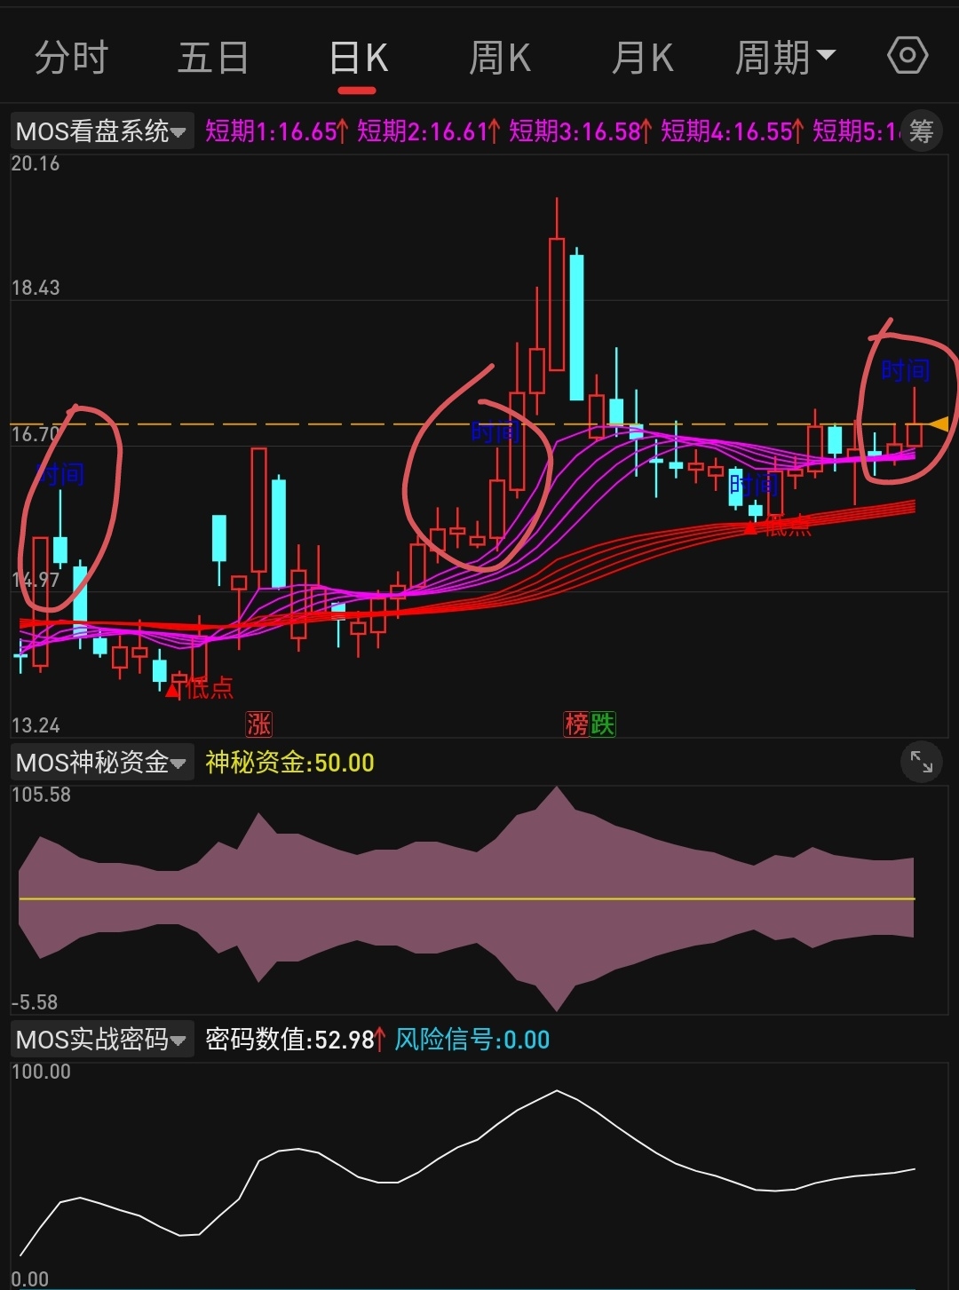Switch to the 分时 tab
Viewport: 959px width, 1290px height.
click(x=71, y=59)
